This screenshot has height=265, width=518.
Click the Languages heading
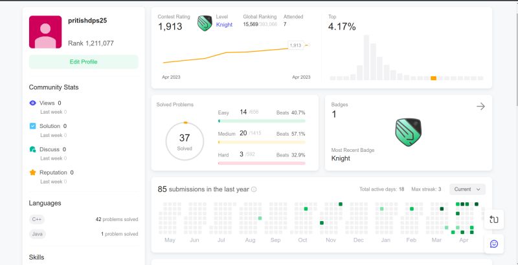coord(45,203)
